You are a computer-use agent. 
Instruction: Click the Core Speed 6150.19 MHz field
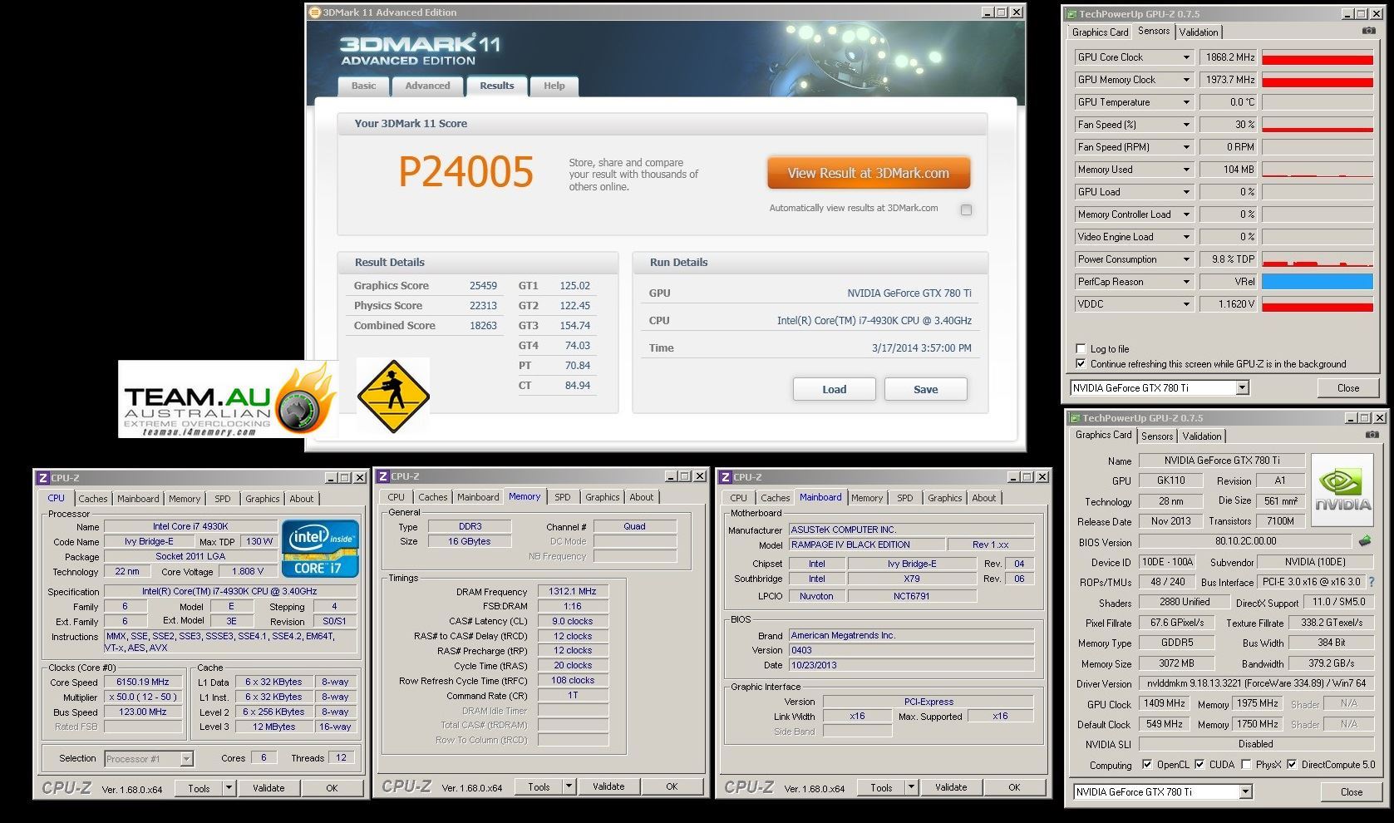pos(143,682)
